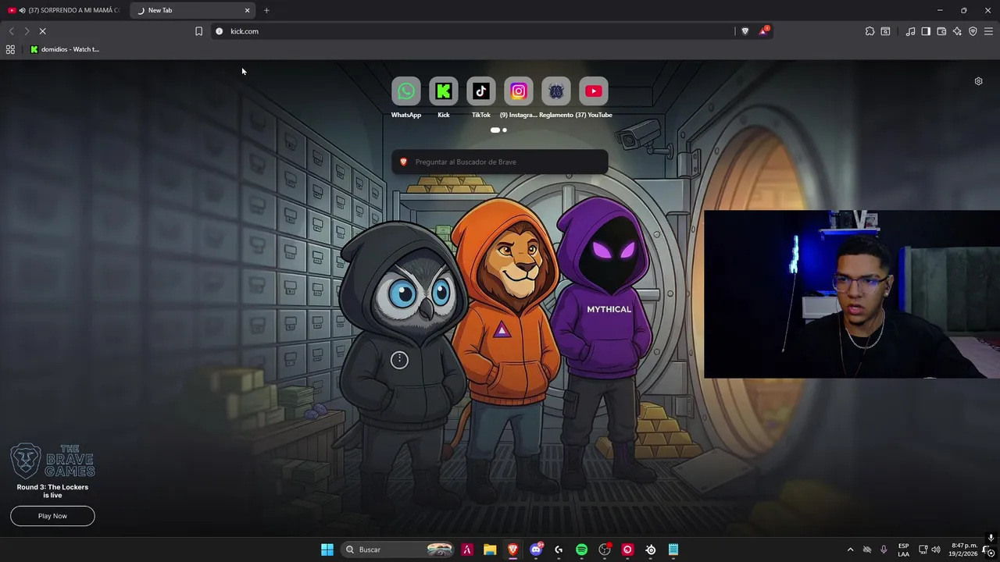Screen dimensions: 1000x562
Task: Toggle the browser sidebar panel icon
Action: 926,31
